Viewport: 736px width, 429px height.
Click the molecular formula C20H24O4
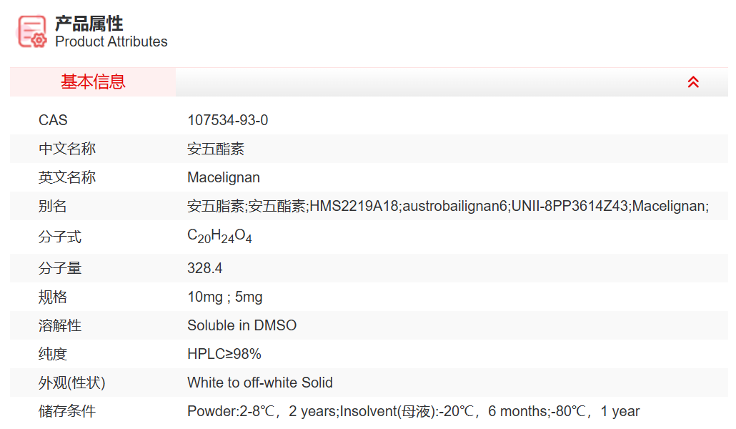pyautogui.click(x=219, y=237)
